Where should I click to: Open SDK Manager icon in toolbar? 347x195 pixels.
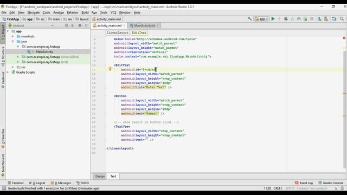click(326, 19)
